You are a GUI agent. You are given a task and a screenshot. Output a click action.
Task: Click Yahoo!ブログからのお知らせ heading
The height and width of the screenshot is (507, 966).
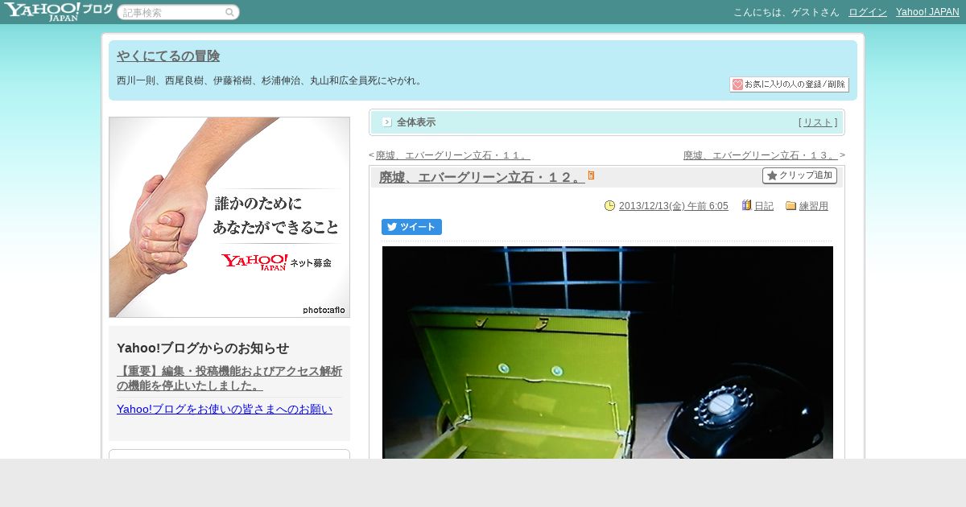pos(203,348)
